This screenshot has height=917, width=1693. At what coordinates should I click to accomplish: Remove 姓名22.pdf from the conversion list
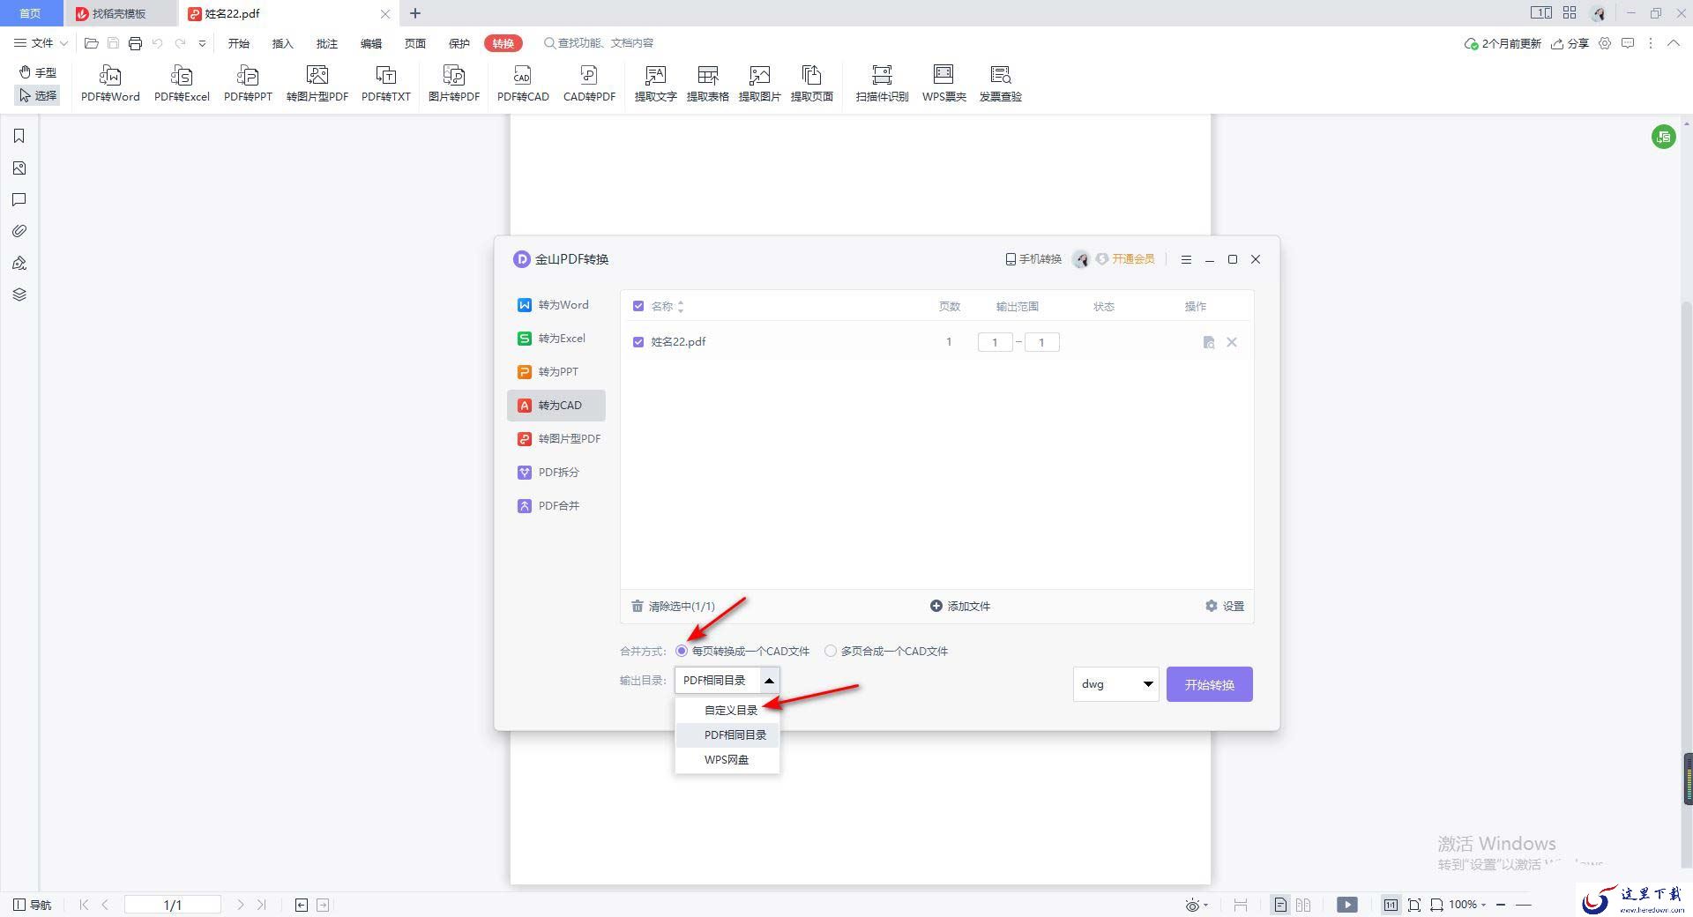point(1232,342)
